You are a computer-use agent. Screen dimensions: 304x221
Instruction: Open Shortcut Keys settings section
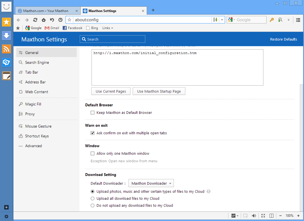pyautogui.click(x=47, y=136)
